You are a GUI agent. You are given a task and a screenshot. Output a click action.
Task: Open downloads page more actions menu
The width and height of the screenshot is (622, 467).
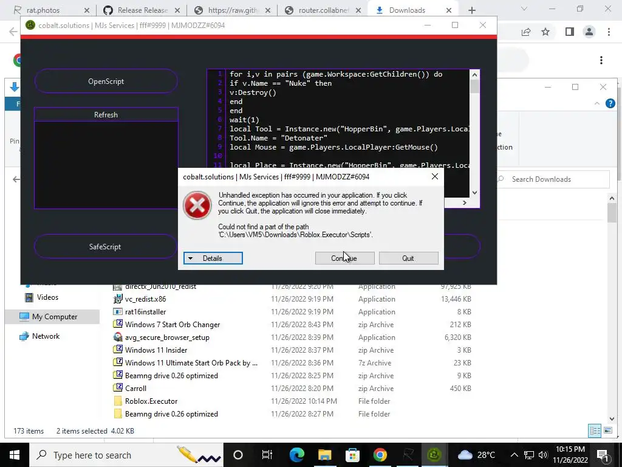pyautogui.click(x=601, y=60)
